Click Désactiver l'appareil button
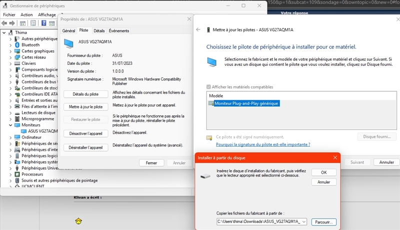 tap(85, 134)
